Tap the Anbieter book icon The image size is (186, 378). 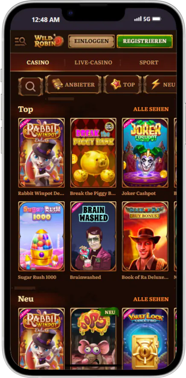click(57, 85)
